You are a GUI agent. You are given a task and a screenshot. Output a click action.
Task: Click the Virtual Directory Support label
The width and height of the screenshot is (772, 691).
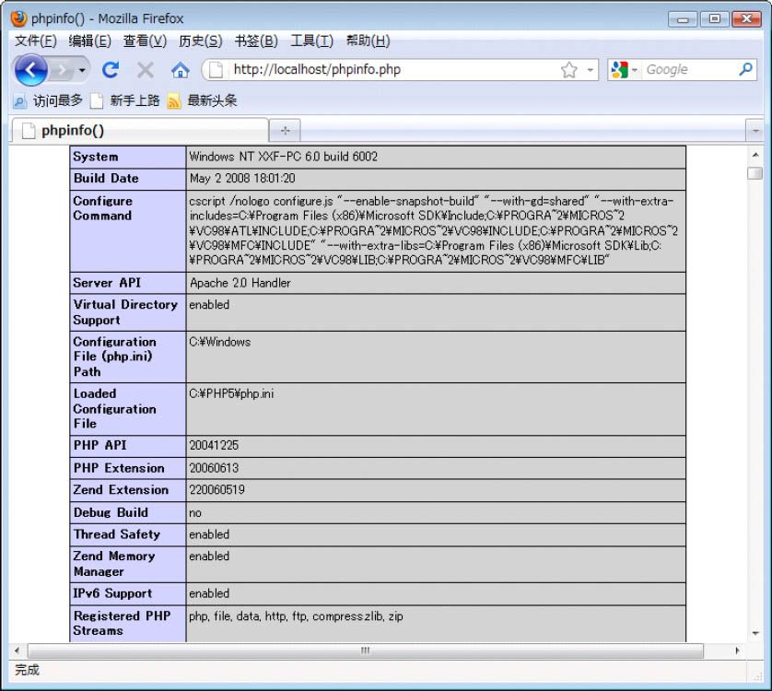coord(125,312)
